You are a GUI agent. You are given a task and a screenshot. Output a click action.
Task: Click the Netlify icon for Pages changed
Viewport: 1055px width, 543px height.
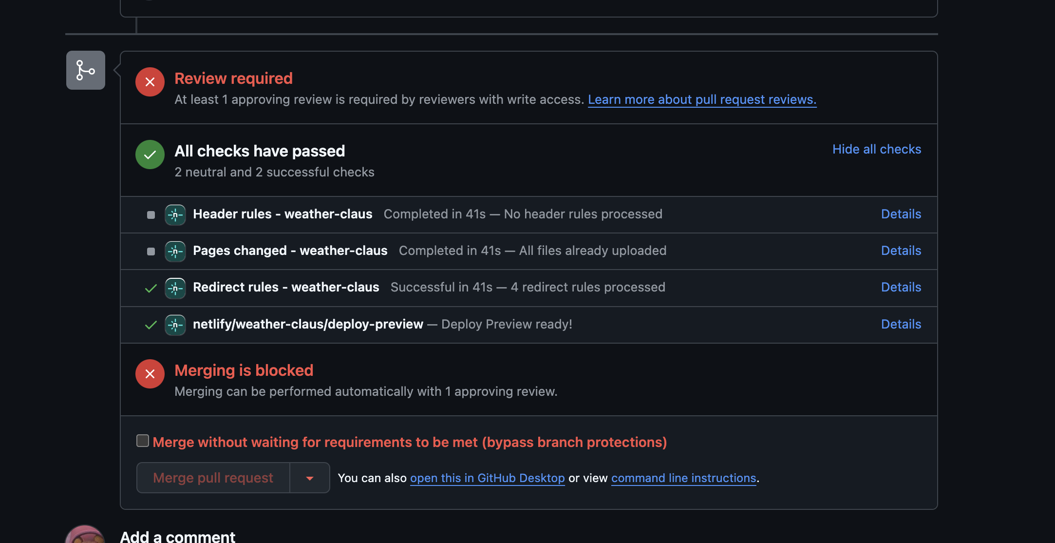175,252
